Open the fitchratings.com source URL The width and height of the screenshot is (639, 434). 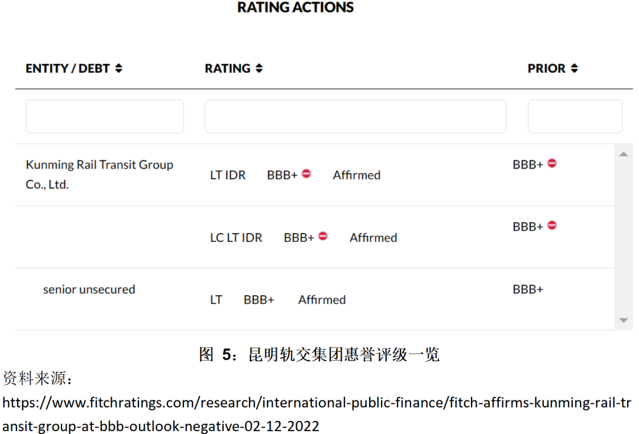tap(317, 403)
